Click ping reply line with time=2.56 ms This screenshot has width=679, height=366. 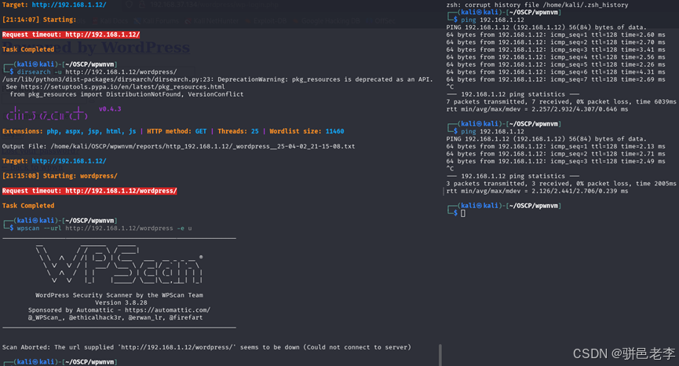556,57
